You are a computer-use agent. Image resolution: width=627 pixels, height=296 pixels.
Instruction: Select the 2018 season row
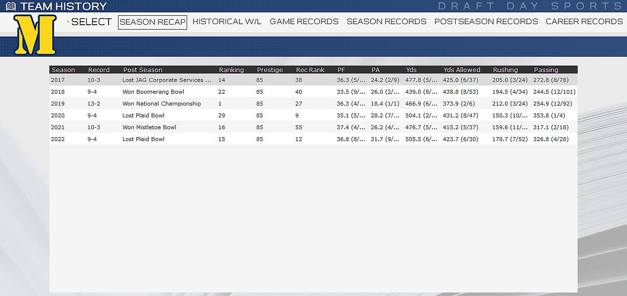pyautogui.click(x=313, y=92)
